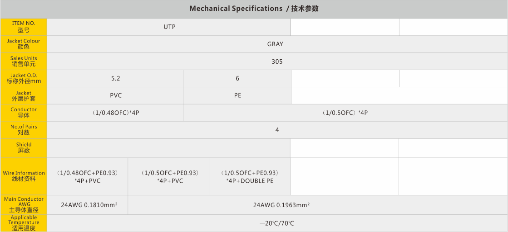508x232 pixels.
Task: Click the 305 sales units value
Action: click(x=277, y=62)
